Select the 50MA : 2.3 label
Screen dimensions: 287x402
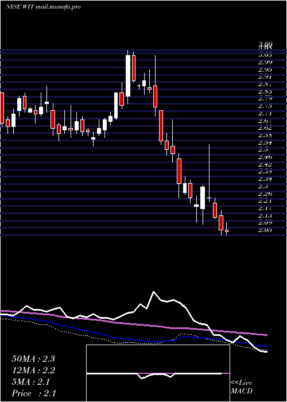[33, 359]
